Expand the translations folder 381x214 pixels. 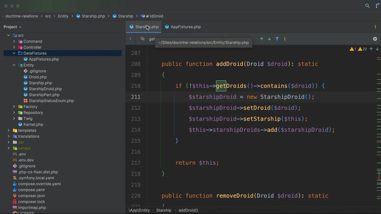tap(9, 136)
